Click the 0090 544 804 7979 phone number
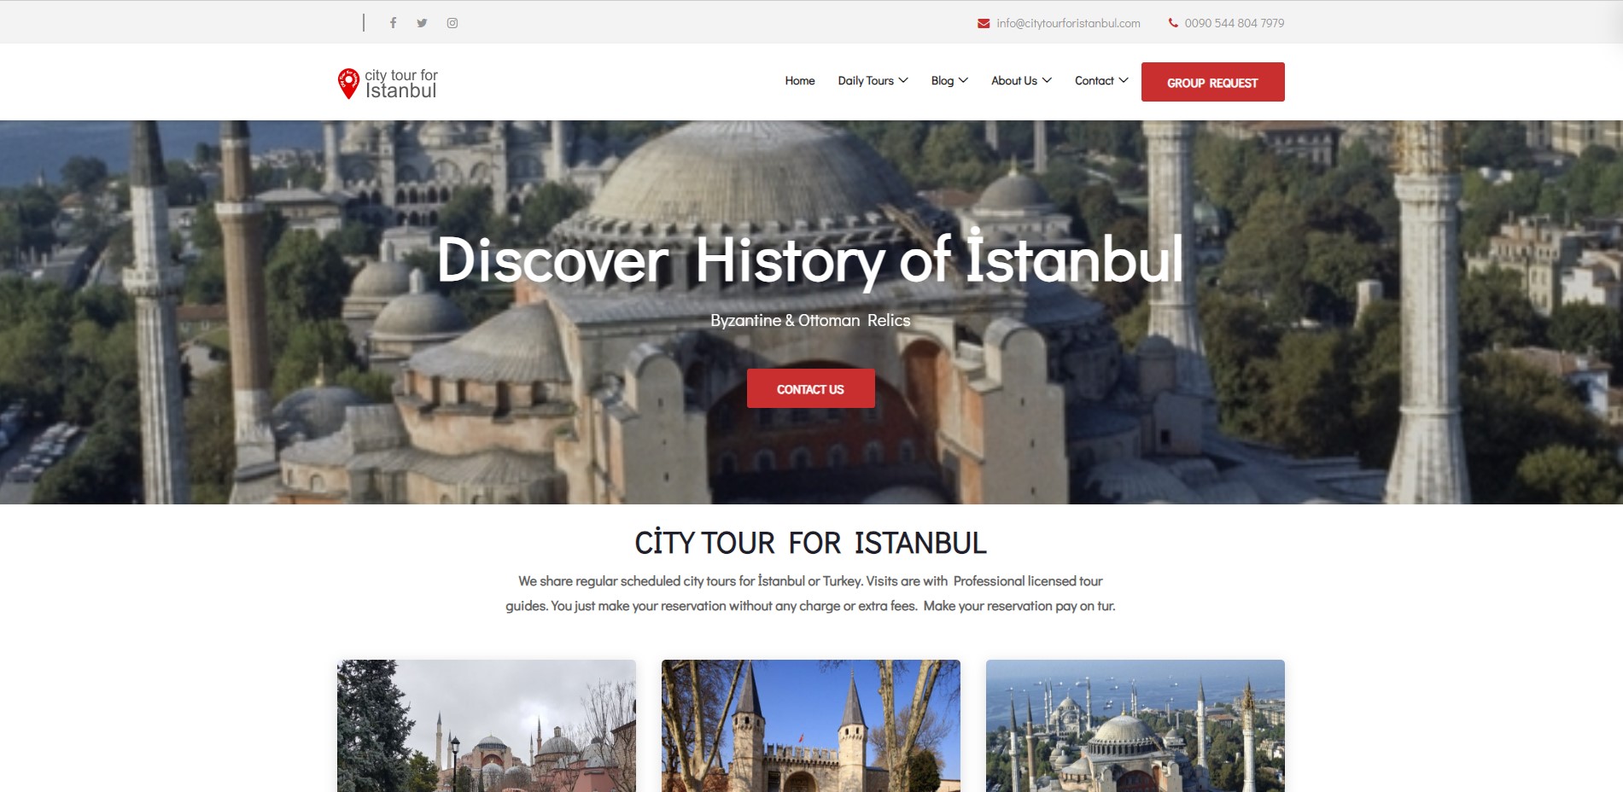This screenshot has height=792, width=1623. click(1235, 23)
